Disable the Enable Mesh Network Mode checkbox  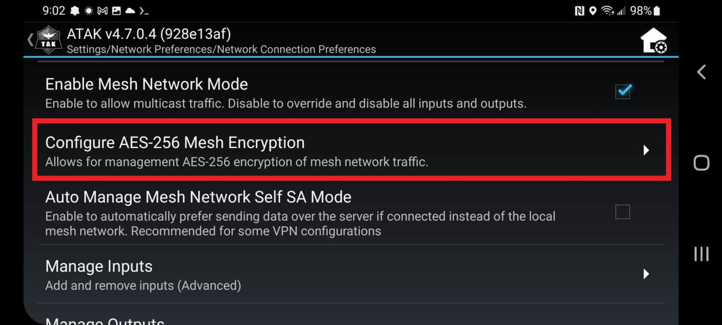click(x=623, y=91)
